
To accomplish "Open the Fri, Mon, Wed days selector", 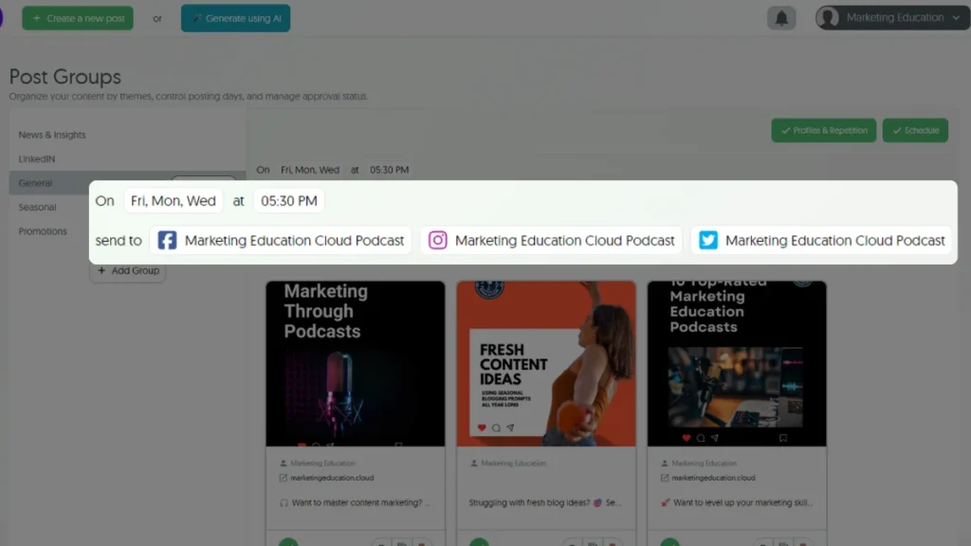I will tap(174, 201).
